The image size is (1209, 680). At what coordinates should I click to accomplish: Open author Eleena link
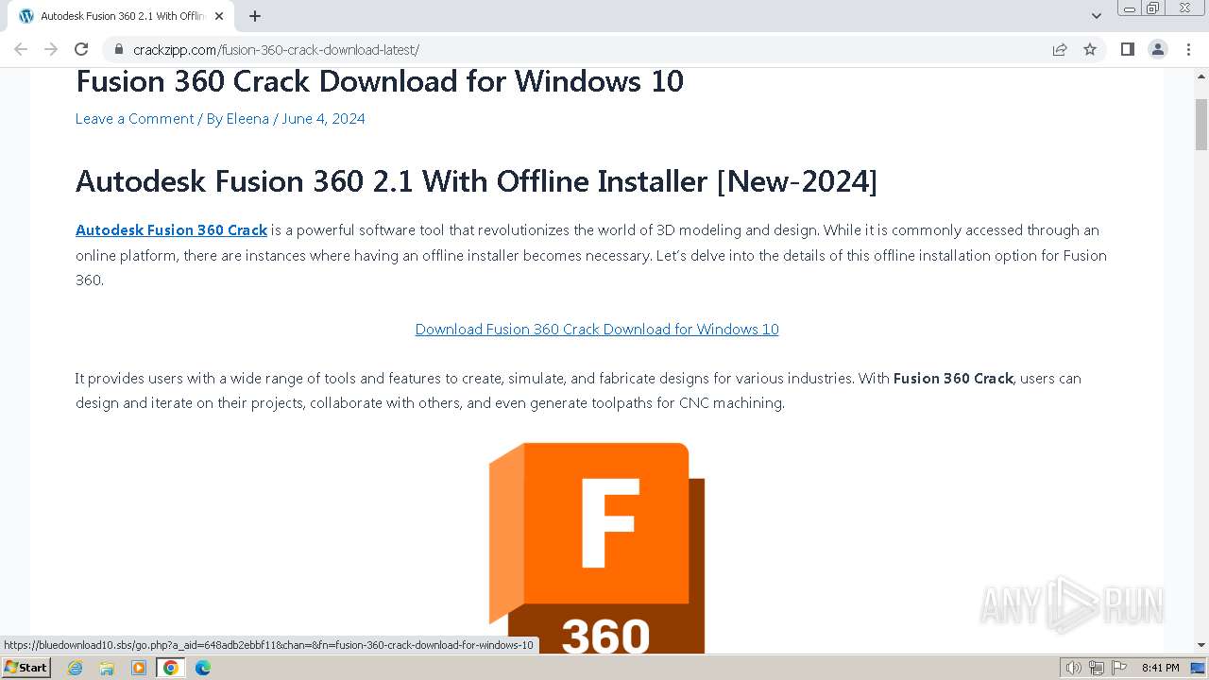[247, 118]
